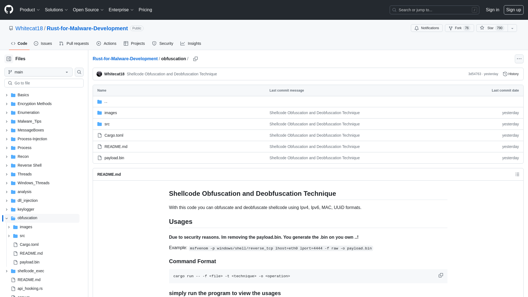This screenshot has width=528, height=297.
Task: Open the more options ellipsis button
Action: tap(519, 59)
